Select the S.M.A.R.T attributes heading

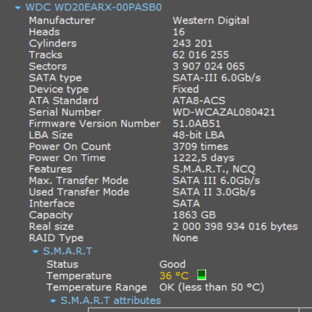tap(110, 300)
